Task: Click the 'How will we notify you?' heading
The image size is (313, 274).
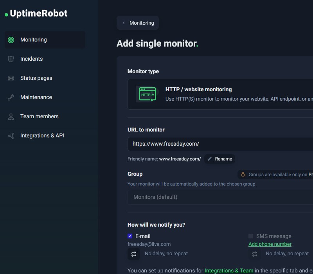Action: click(156, 225)
